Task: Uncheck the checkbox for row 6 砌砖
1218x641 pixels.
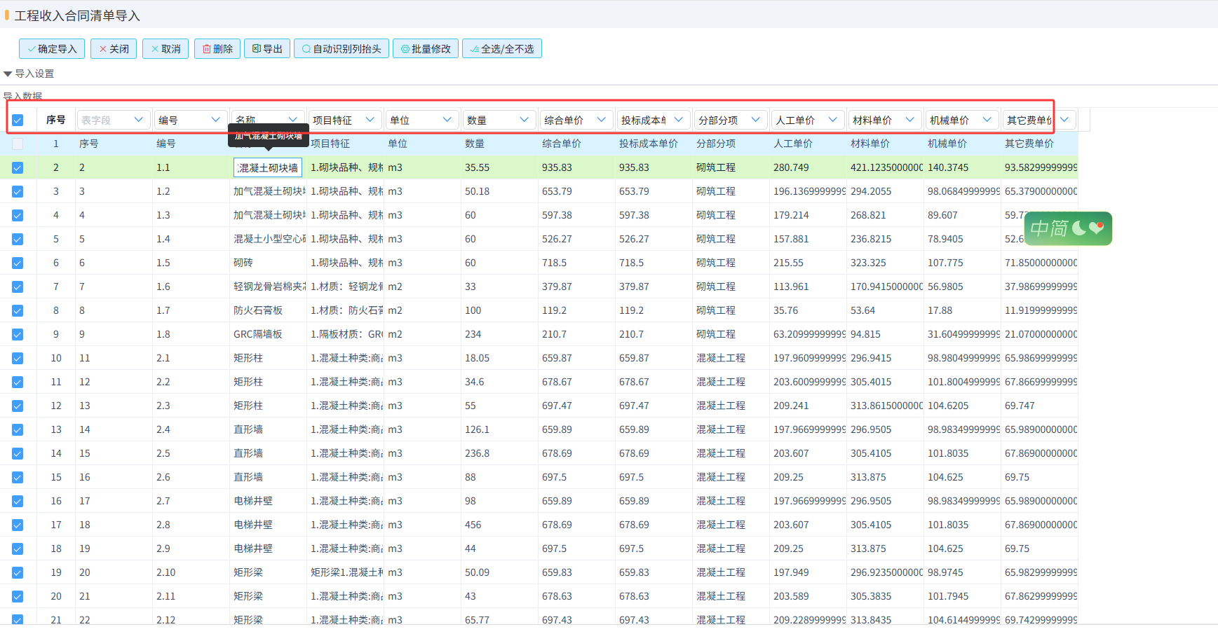Action: point(18,263)
